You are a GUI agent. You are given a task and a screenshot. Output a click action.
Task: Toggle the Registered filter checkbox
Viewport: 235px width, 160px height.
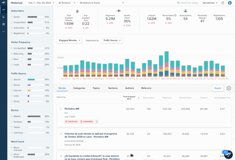coord(12,33)
